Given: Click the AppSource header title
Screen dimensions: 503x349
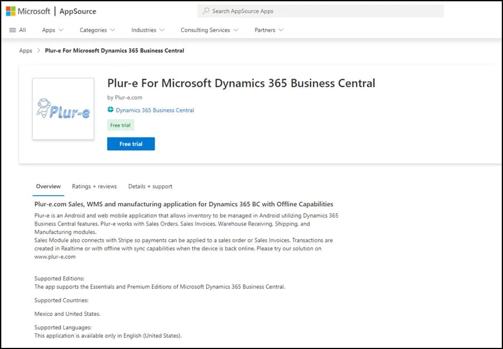Looking at the screenshot, I should point(78,11).
